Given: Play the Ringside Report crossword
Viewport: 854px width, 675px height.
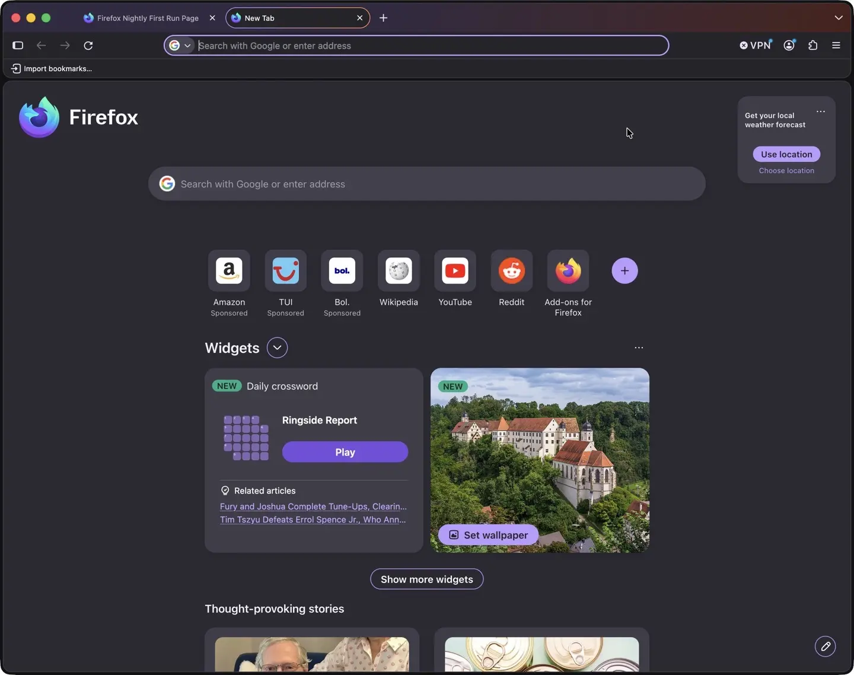Looking at the screenshot, I should tap(345, 452).
